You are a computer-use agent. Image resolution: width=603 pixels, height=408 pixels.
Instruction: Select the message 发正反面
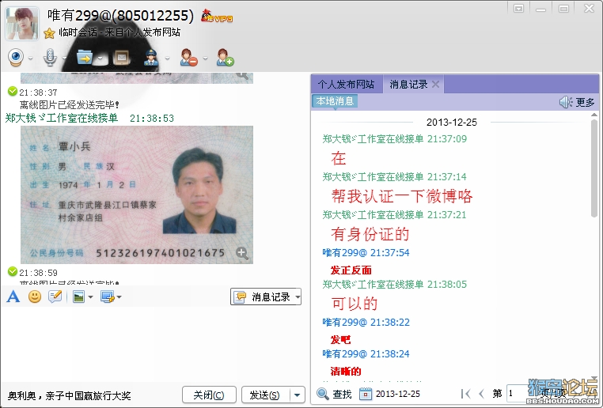click(351, 270)
